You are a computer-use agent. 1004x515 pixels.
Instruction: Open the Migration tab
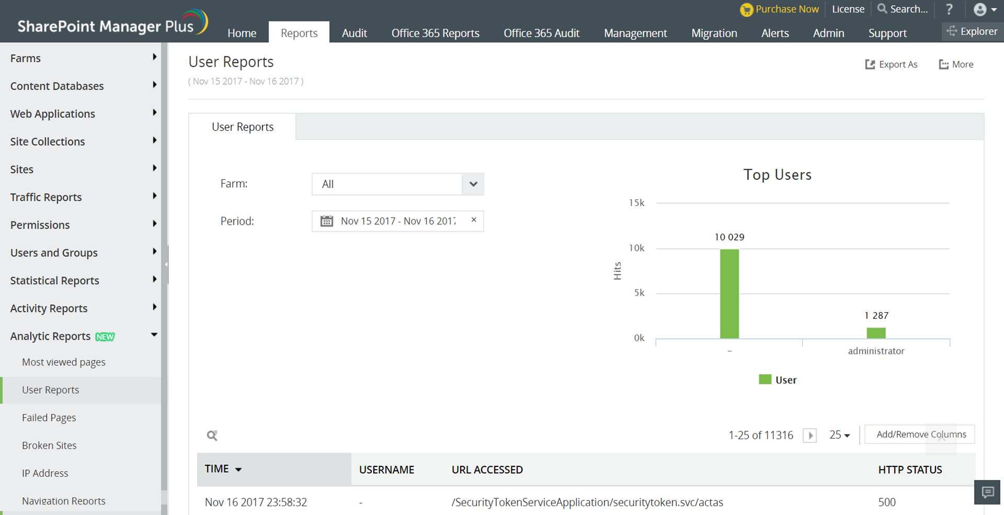[714, 33]
